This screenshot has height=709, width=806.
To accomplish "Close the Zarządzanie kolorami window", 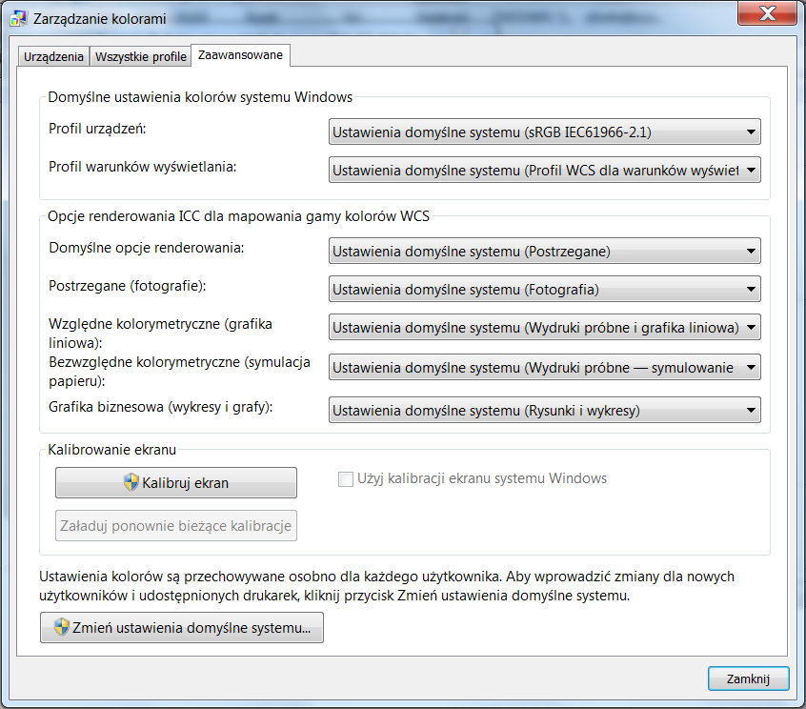I will [765, 16].
